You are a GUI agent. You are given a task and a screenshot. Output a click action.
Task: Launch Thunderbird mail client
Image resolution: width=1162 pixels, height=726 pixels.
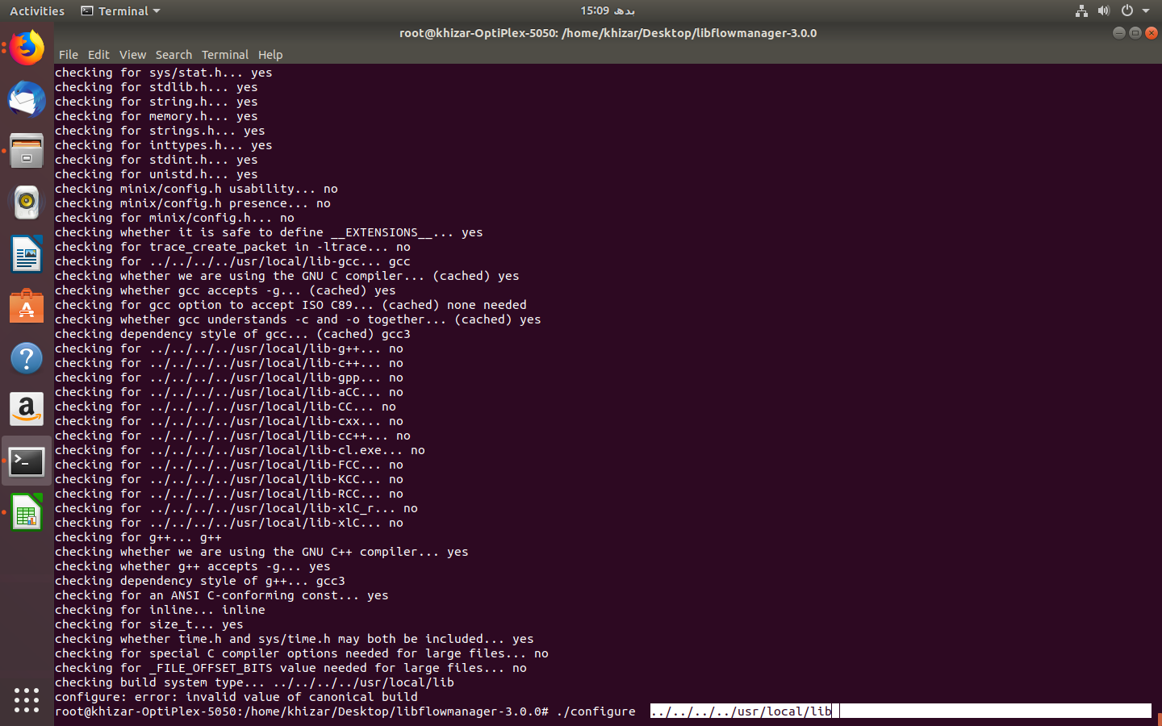coord(27,99)
